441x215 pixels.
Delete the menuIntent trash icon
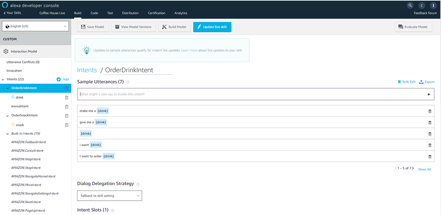coord(66,106)
